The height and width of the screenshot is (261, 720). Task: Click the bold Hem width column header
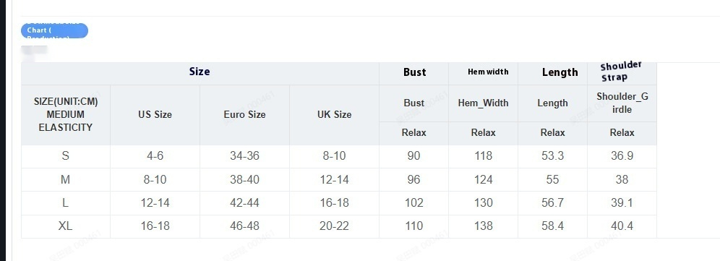point(483,74)
